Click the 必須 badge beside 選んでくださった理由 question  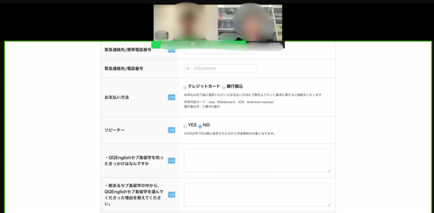click(x=172, y=195)
